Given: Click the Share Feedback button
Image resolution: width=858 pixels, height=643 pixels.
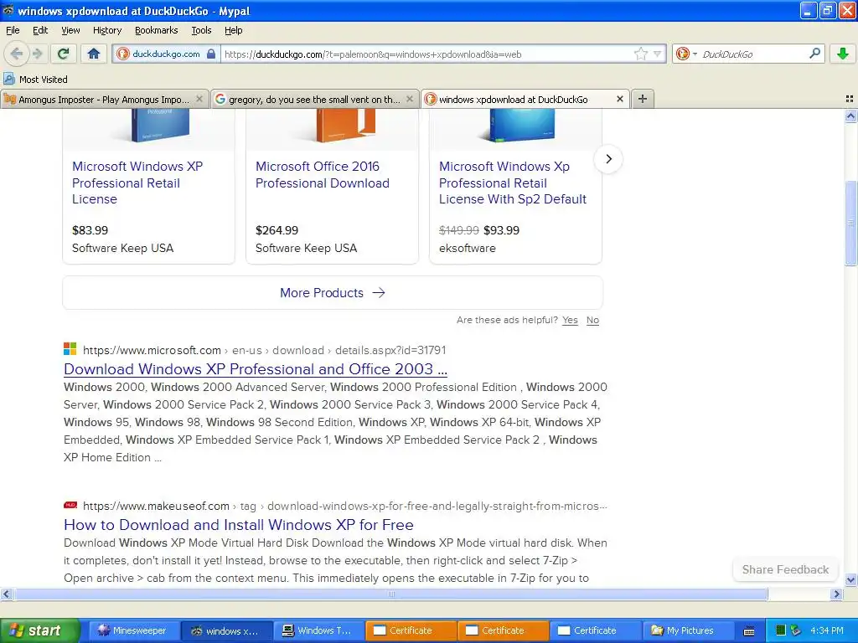Looking at the screenshot, I should tap(785, 569).
